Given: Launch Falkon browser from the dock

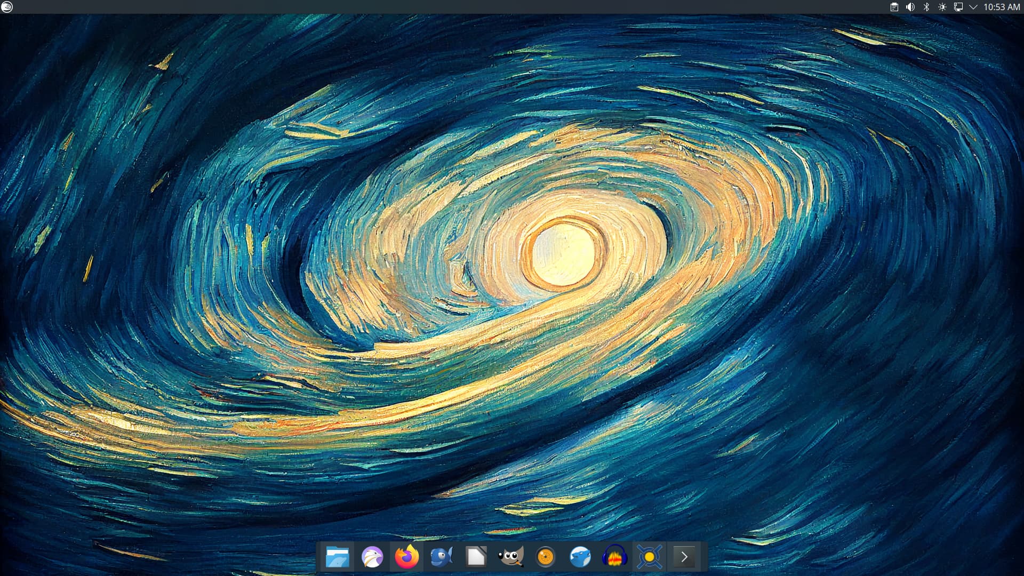Looking at the screenshot, I should pyautogui.click(x=372, y=557).
